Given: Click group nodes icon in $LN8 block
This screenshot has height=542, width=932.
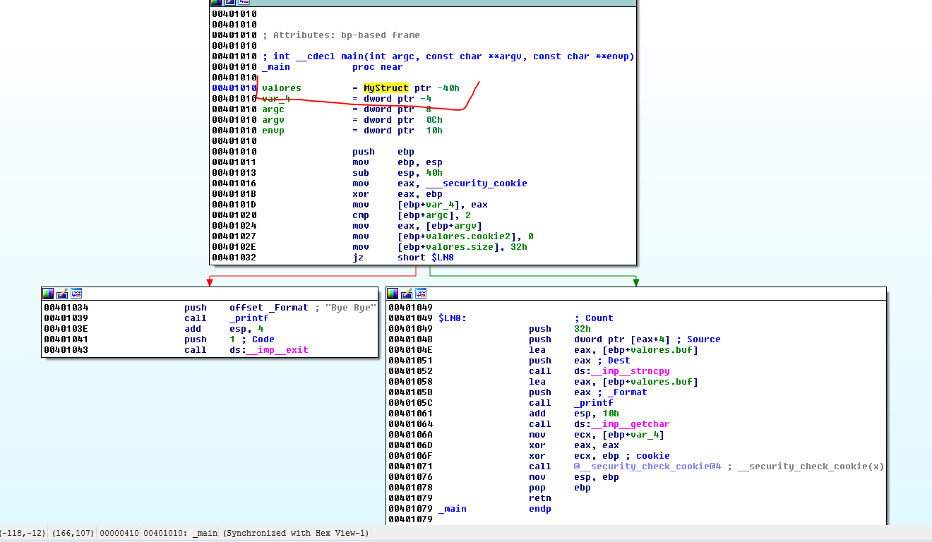Looking at the screenshot, I should tap(421, 294).
